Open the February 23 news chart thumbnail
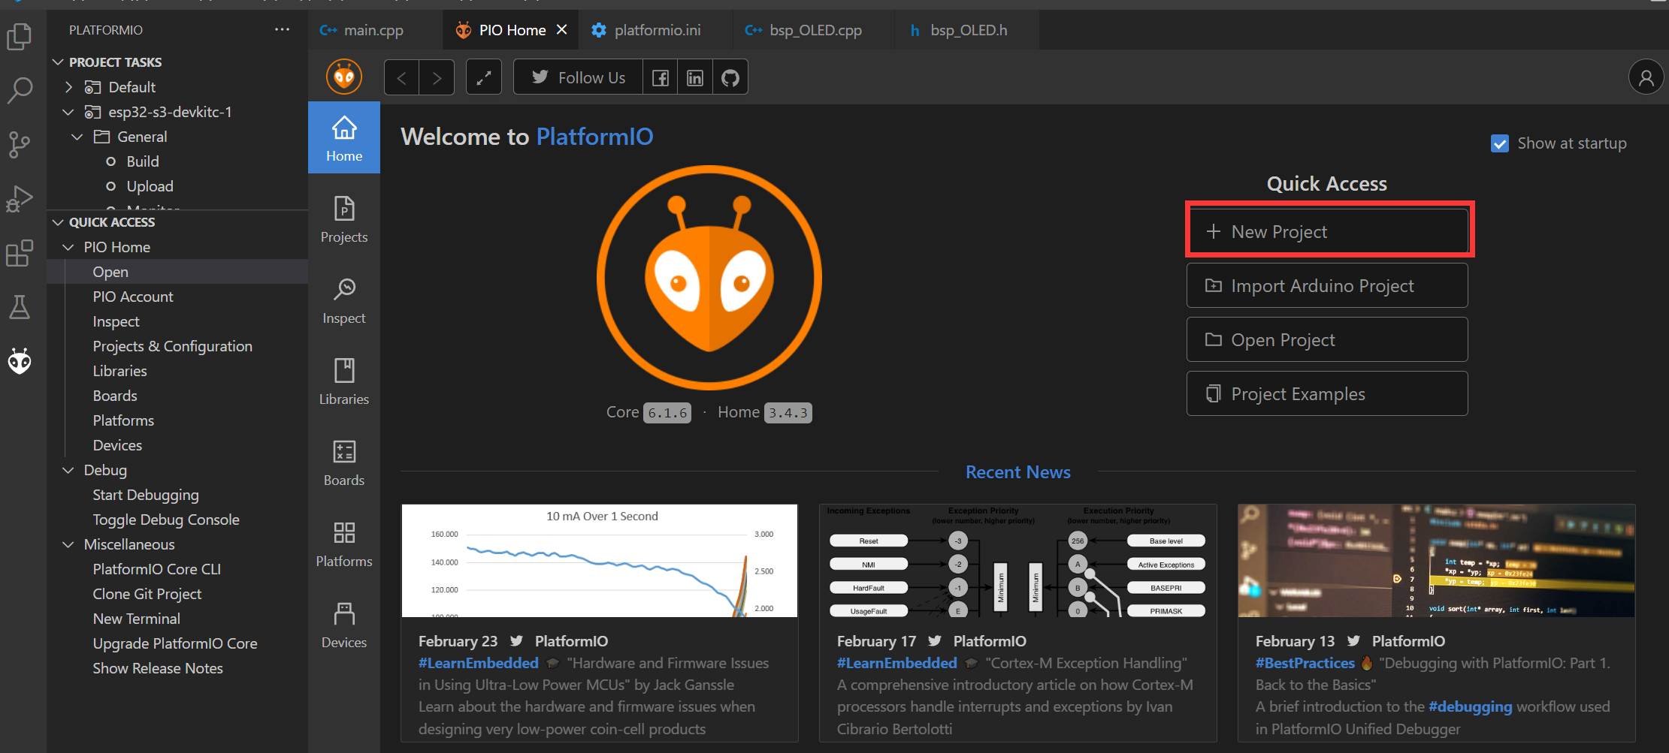Viewport: 1669px width, 753px height. [600, 561]
